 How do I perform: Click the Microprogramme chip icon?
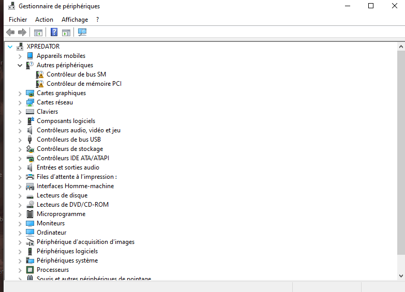pyautogui.click(x=30, y=214)
